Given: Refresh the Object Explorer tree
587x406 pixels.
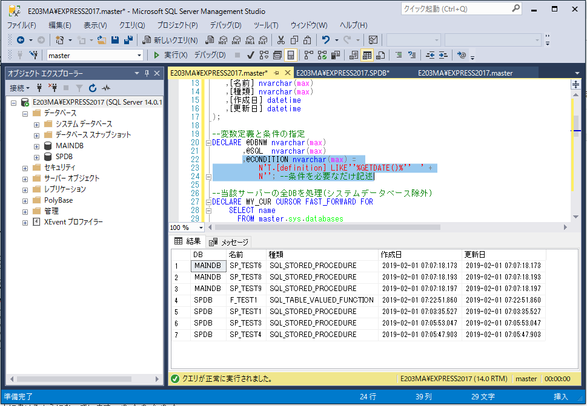Looking at the screenshot, I should pos(93,88).
